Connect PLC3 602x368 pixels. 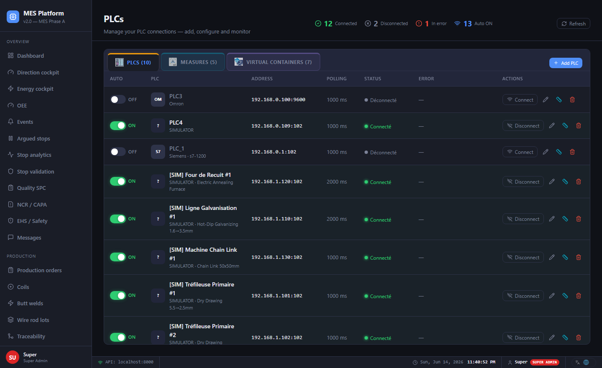[520, 100]
